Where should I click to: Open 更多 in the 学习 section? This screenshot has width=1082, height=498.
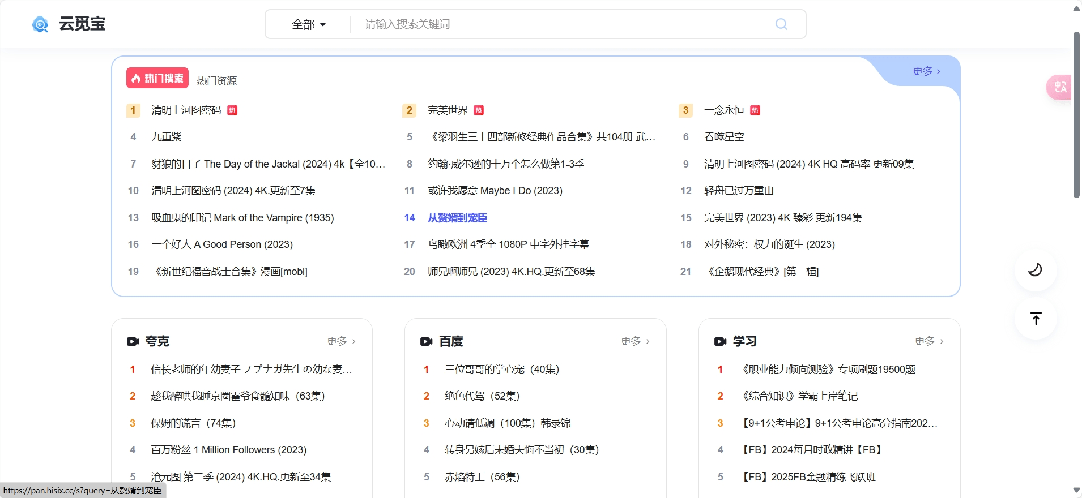(930, 341)
